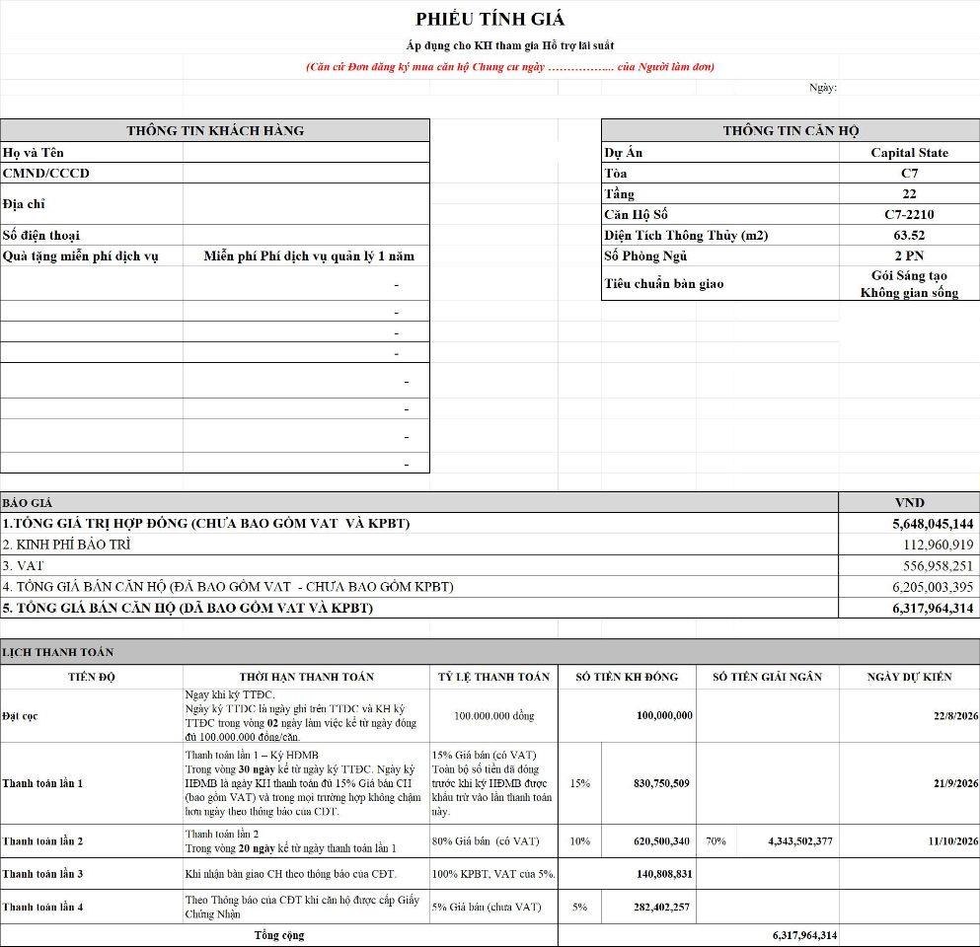Click the date '11/10/2026'

tap(953, 840)
